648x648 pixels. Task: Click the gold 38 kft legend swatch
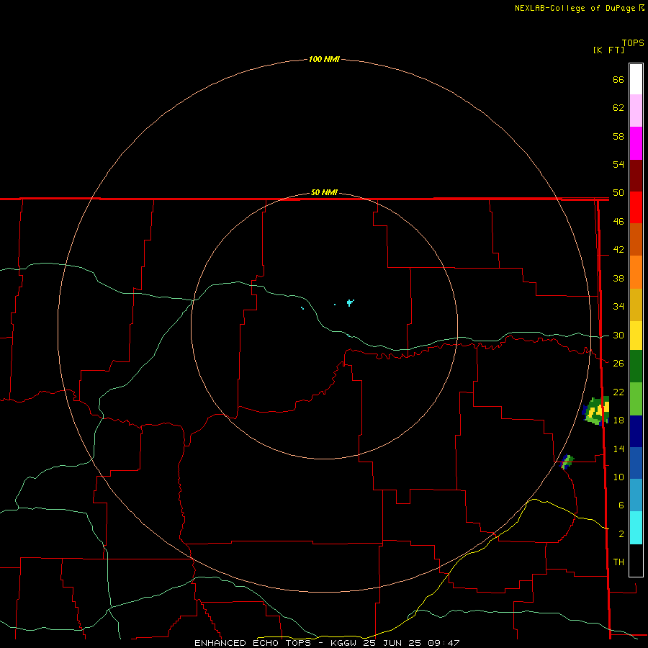pyautogui.click(x=636, y=305)
